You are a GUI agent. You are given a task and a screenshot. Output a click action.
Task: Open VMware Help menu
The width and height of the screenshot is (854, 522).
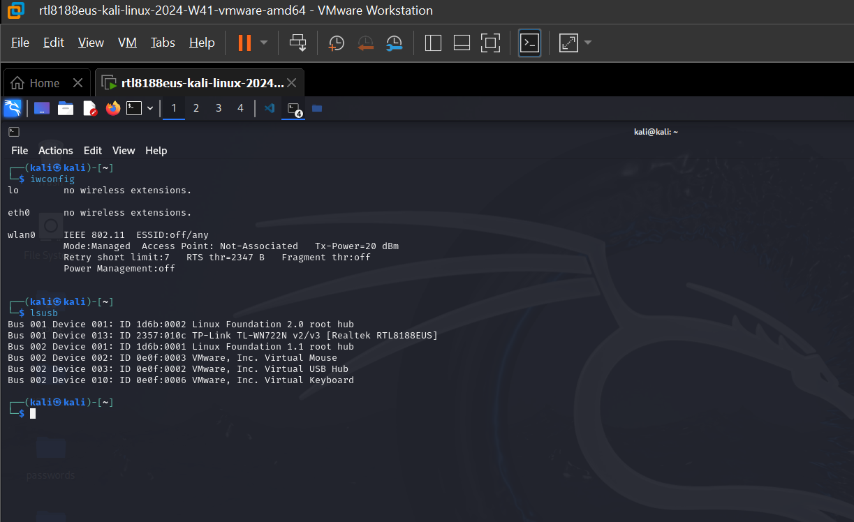(x=202, y=43)
